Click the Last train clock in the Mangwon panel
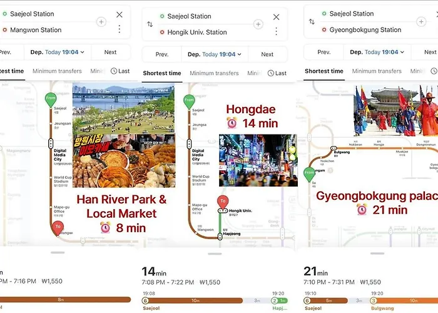The width and height of the screenshot is (438, 313). point(120,71)
